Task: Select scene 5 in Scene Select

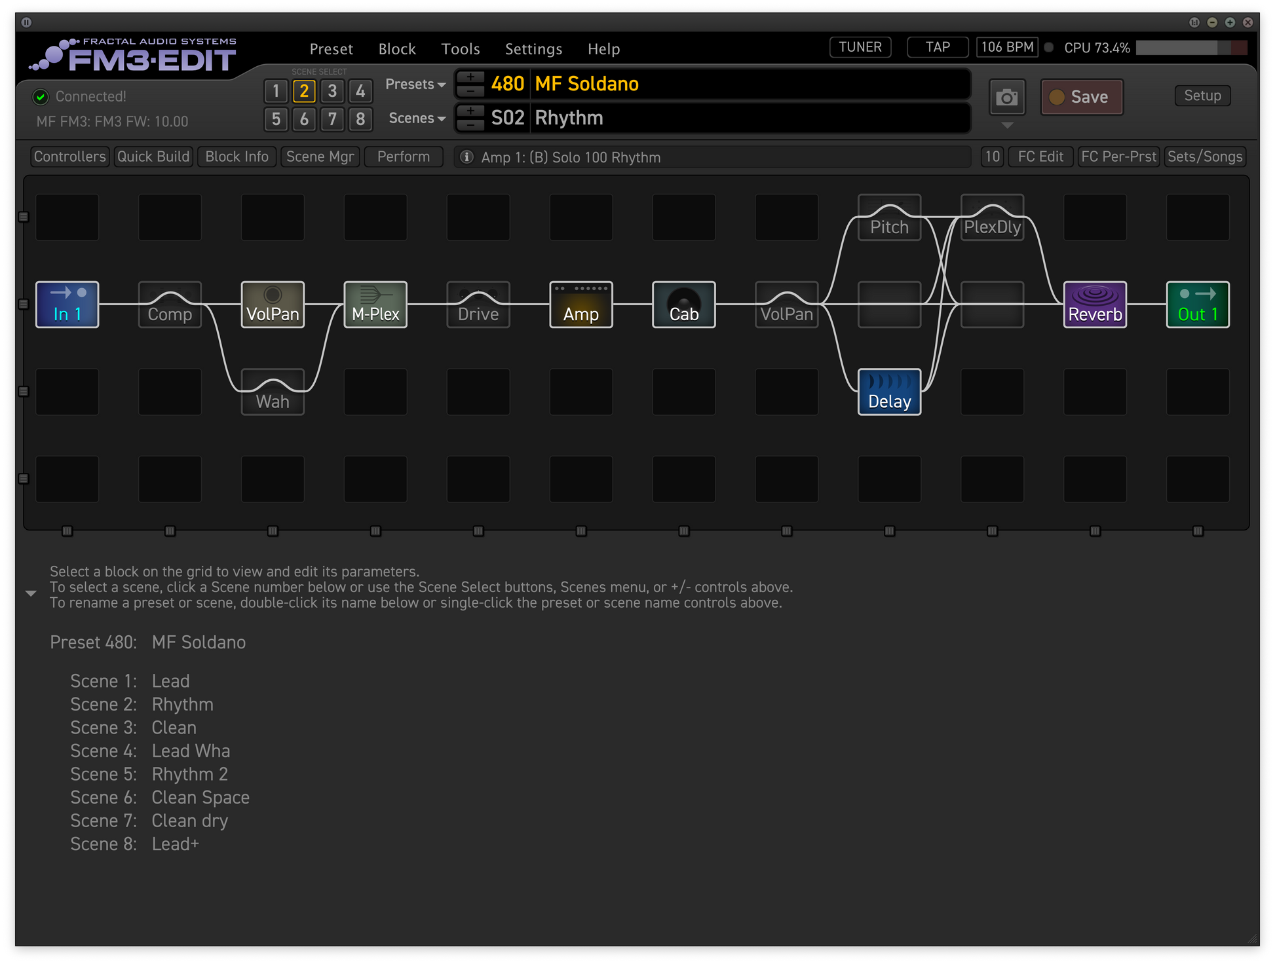Action: click(x=276, y=119)
